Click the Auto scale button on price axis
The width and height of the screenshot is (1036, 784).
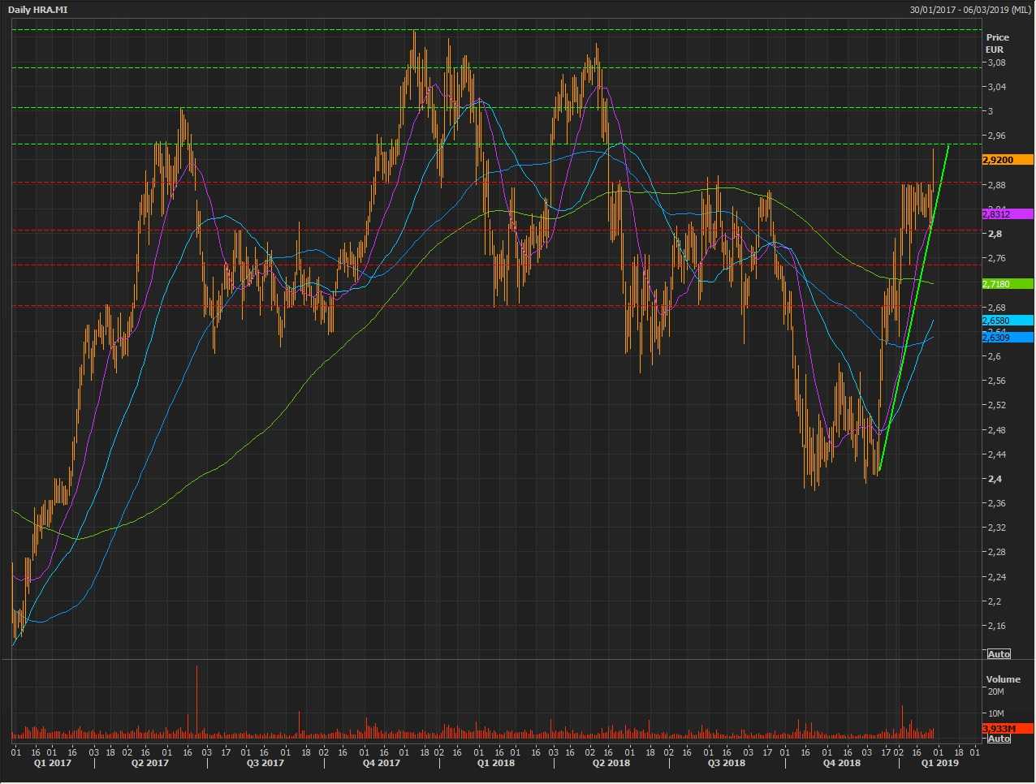point(999,654)
